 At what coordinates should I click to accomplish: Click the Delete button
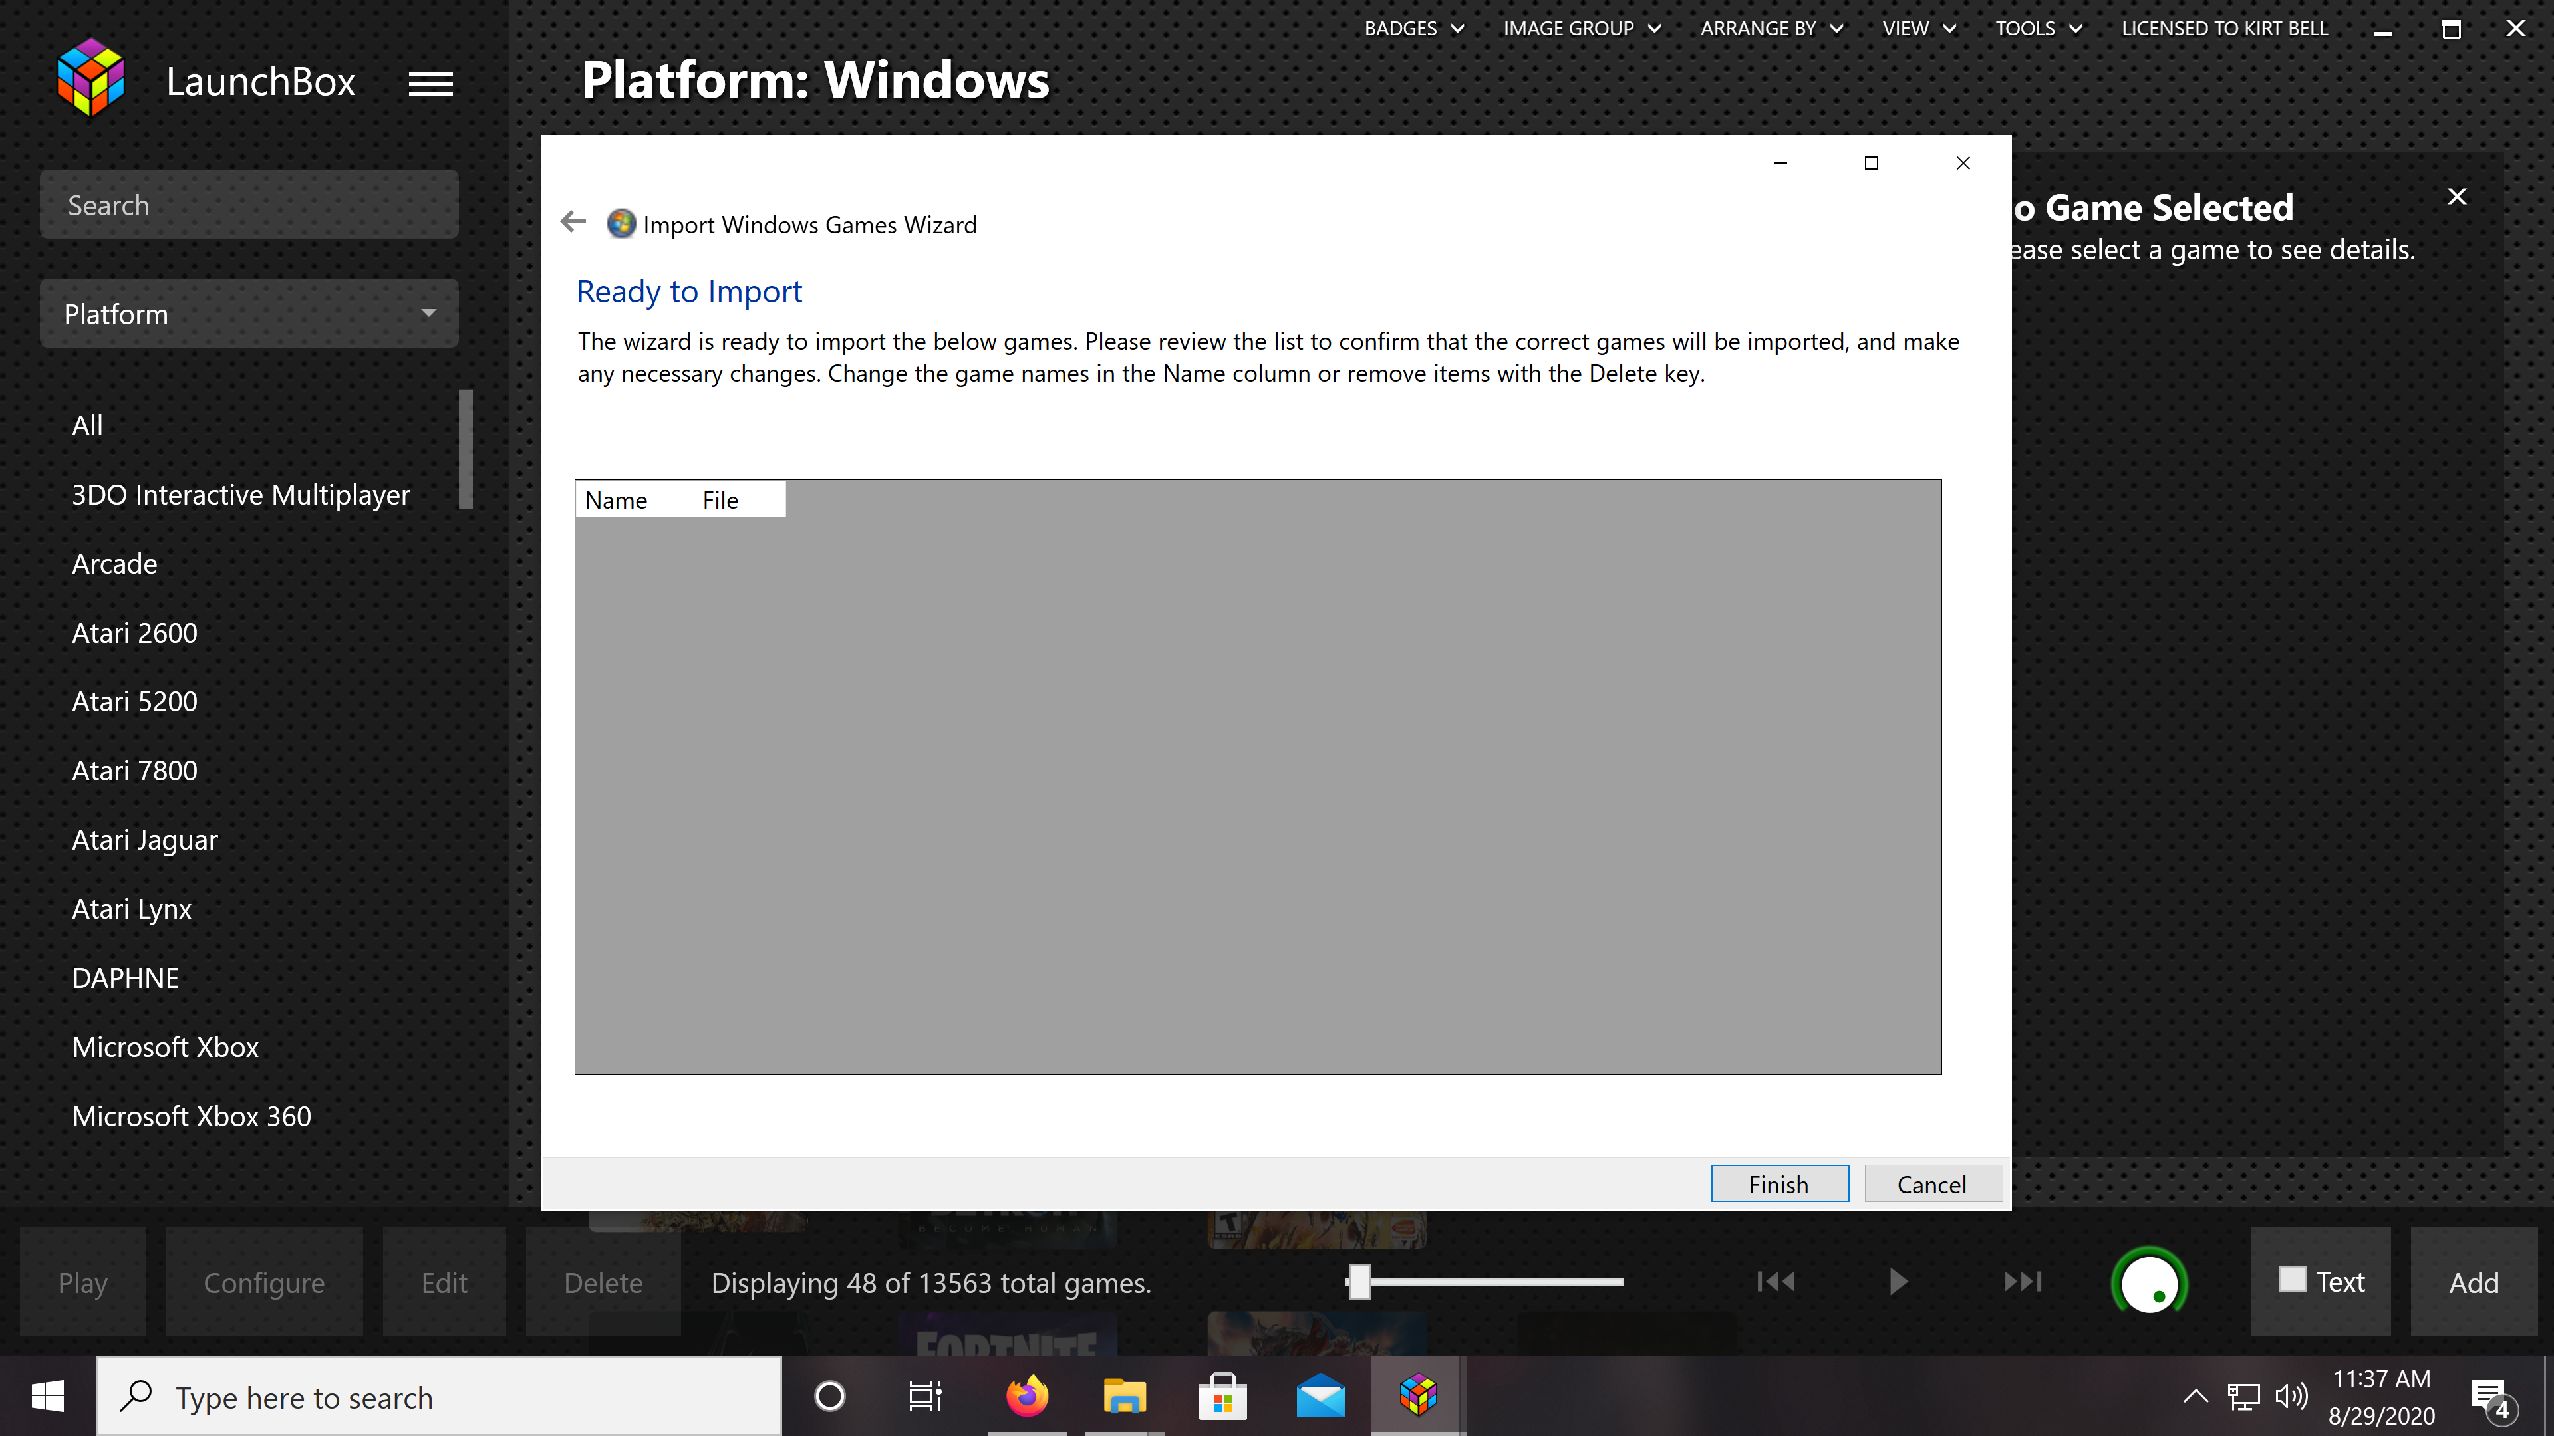pos(603,1282)
